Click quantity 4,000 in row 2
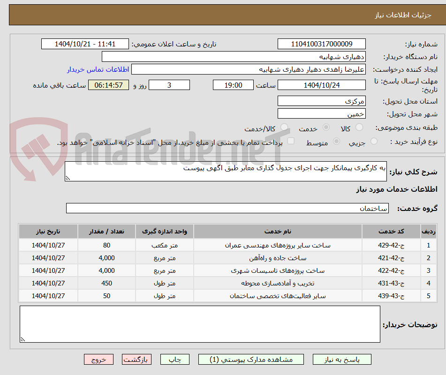This screenshot has height=375, width=446. 106,258
